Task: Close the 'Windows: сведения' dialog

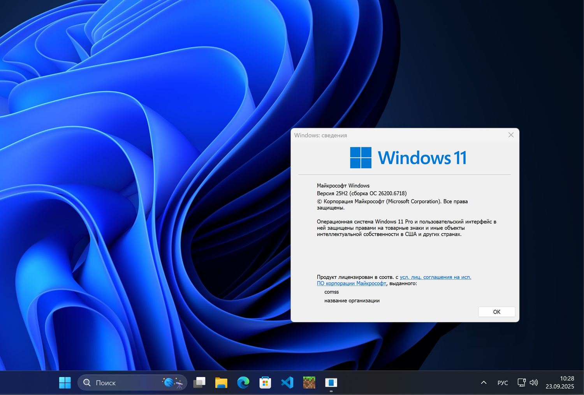Action: (x=511, y=135)
